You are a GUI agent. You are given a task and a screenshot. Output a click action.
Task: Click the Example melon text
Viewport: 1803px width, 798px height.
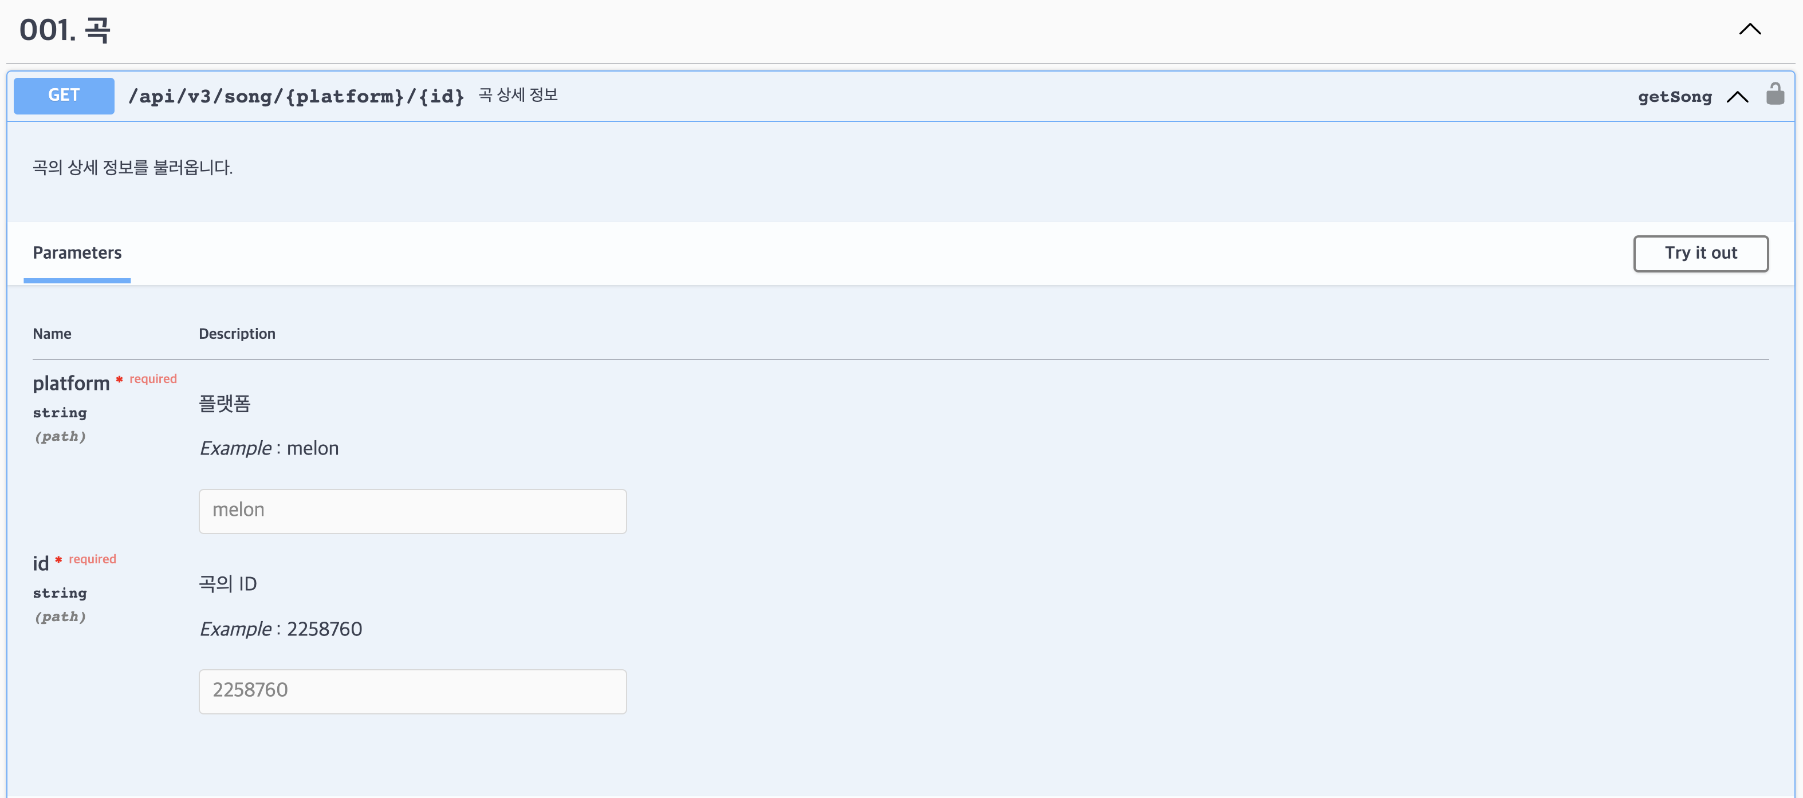[269, 448]
